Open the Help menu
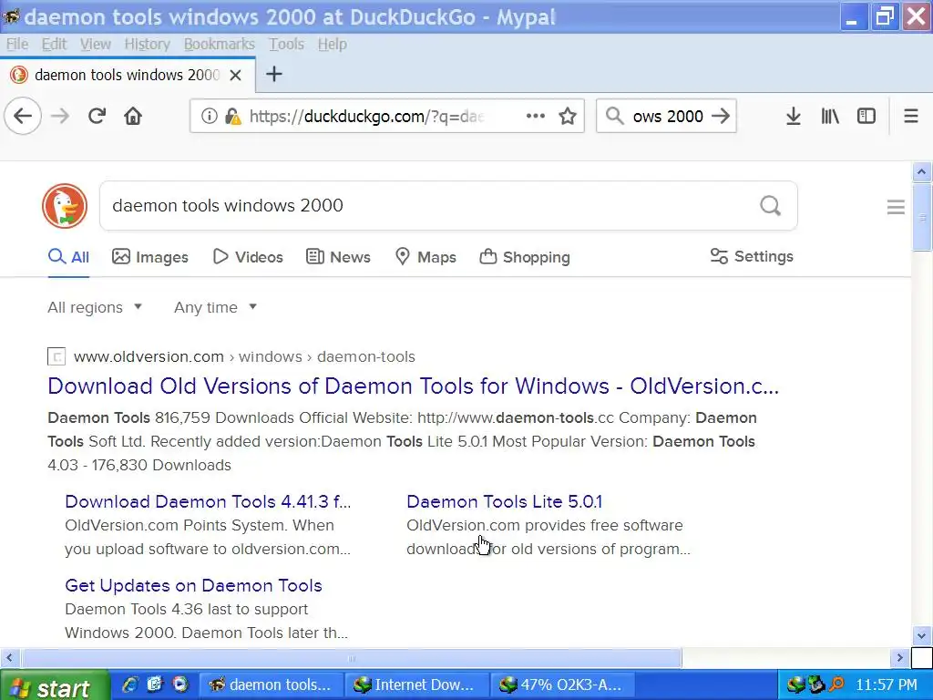Viewport: 933px width, 700px height. pyautogui.click(x=332, y=44)
